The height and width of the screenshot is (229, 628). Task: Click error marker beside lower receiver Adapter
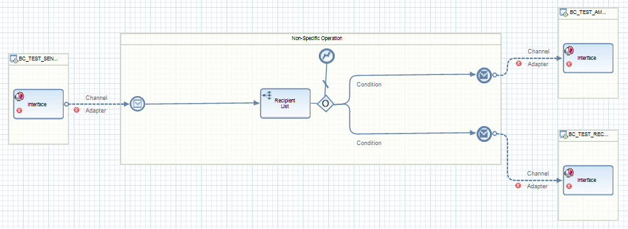coord(518,186)
